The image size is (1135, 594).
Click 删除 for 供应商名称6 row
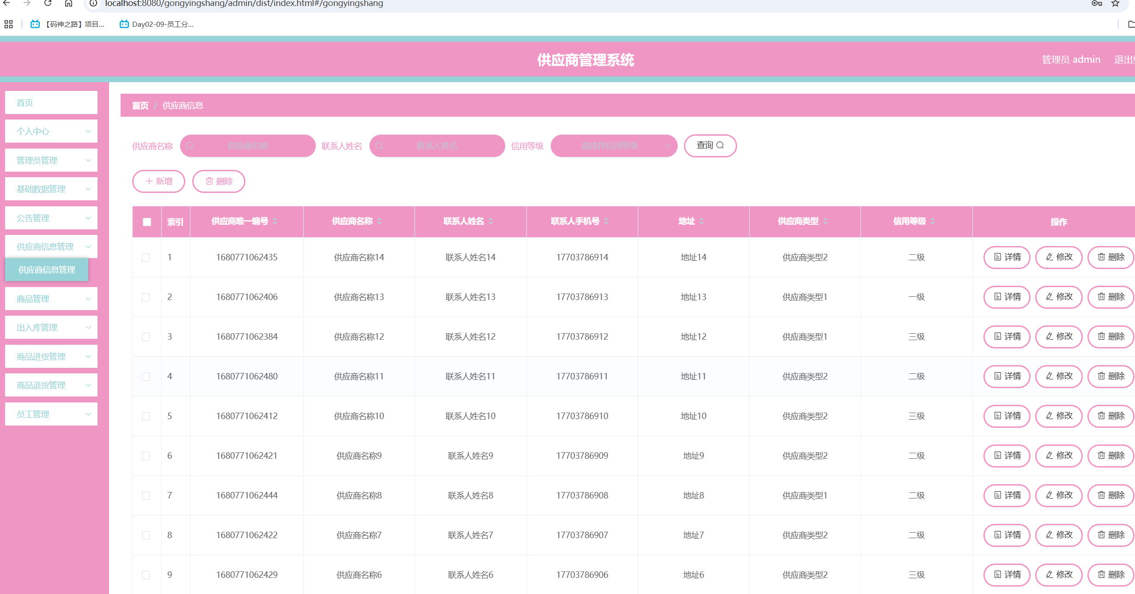tap(1111, 575)
